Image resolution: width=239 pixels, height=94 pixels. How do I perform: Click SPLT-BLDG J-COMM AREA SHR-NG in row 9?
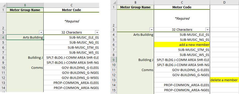[x=71, y=62]
